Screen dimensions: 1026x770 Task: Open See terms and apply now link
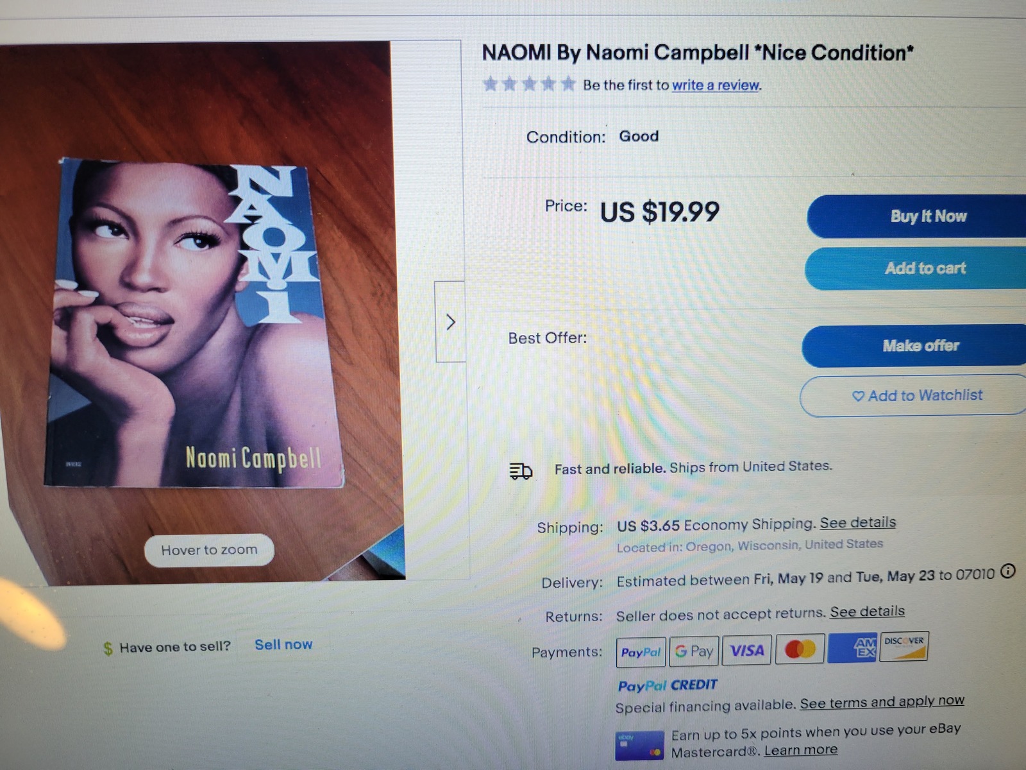882,702
